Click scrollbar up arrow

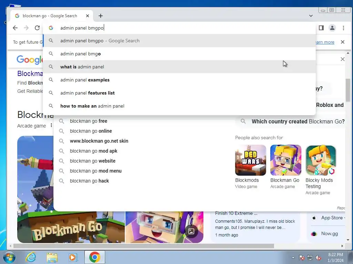348,53
